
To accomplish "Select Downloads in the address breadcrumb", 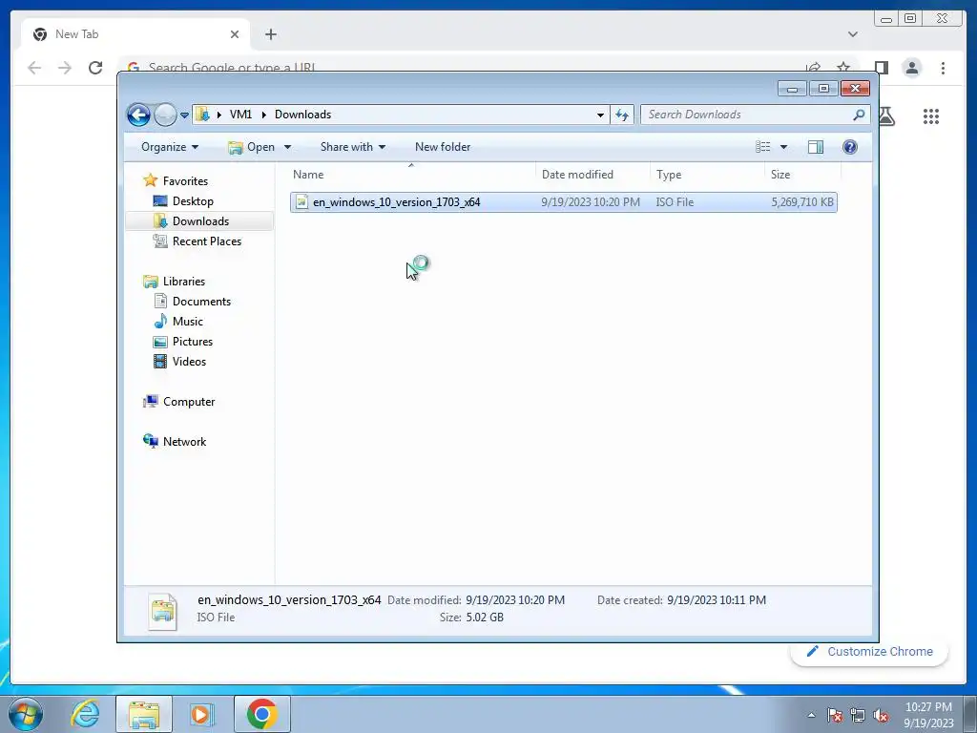I will click(302, 115).
